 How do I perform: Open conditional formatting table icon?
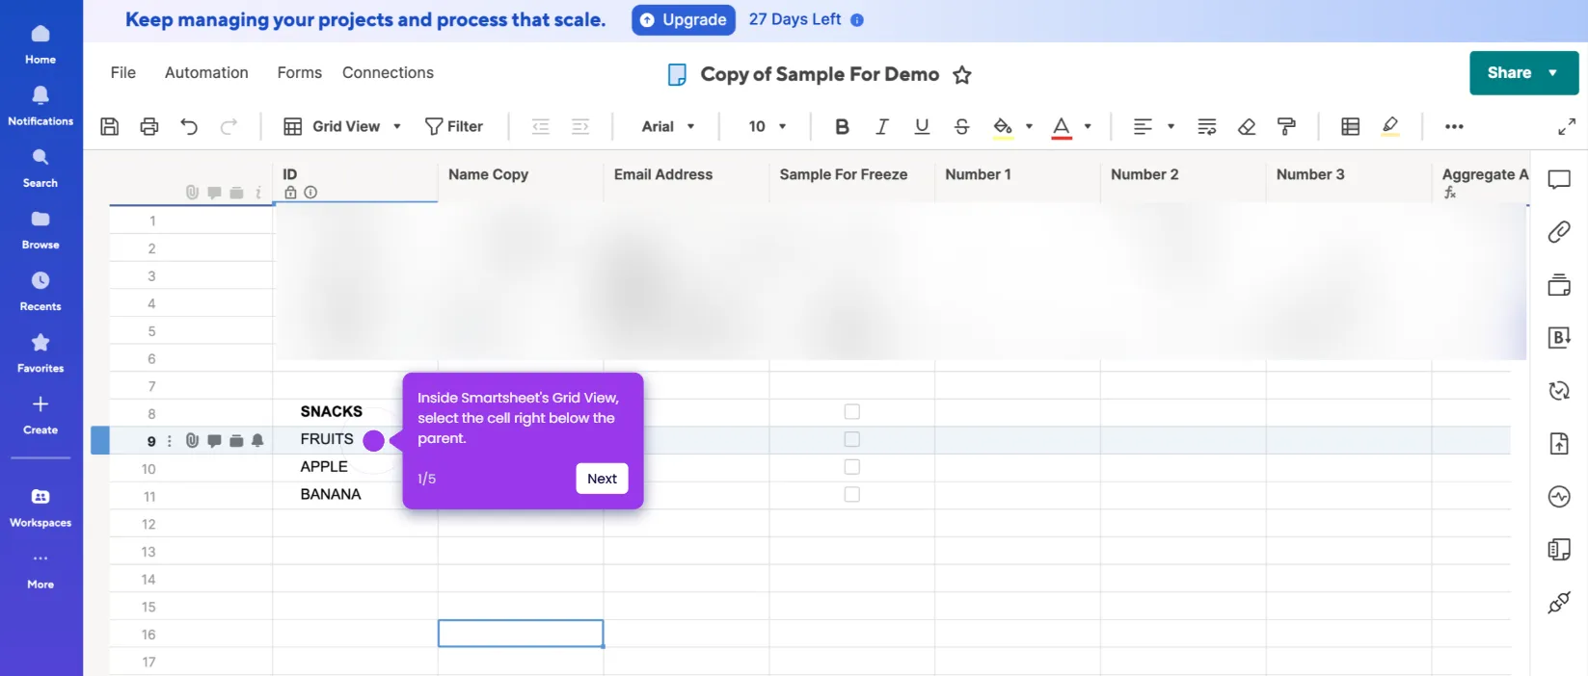tap(1351, 126)
